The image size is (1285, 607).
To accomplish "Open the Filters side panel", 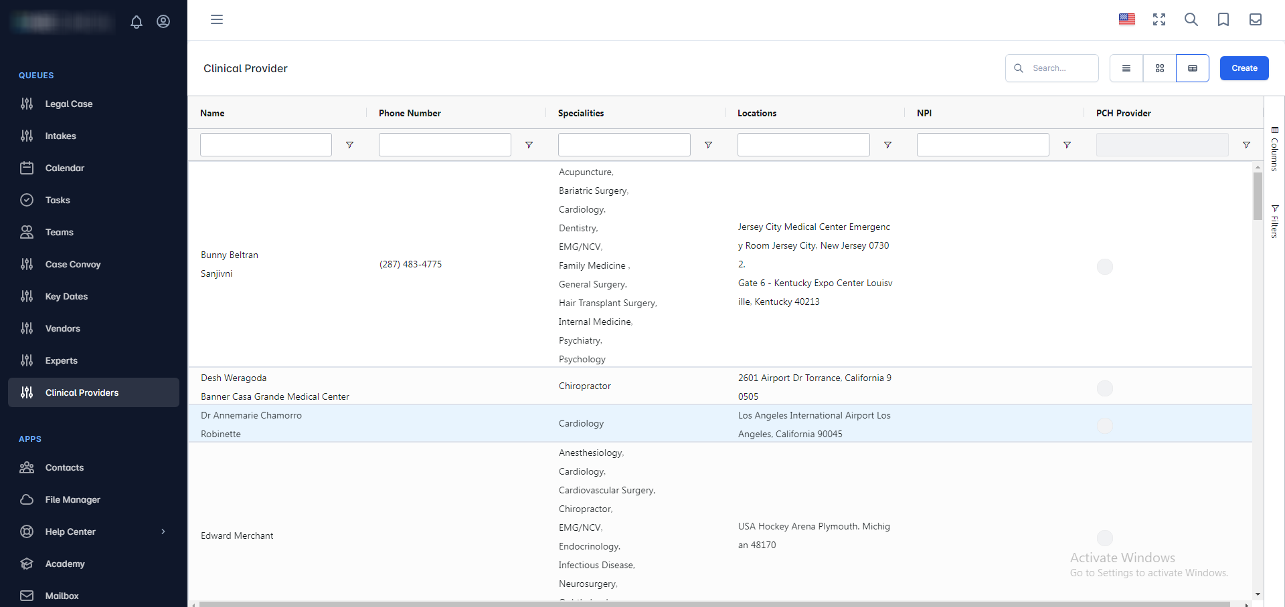I will pos(1274,221).
